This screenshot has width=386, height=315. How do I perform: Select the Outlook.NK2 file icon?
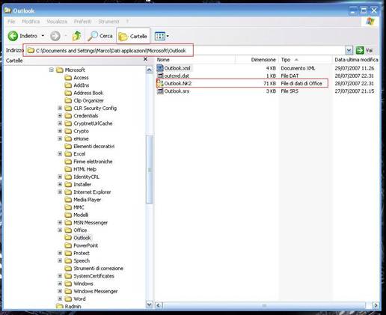[160, 83]
